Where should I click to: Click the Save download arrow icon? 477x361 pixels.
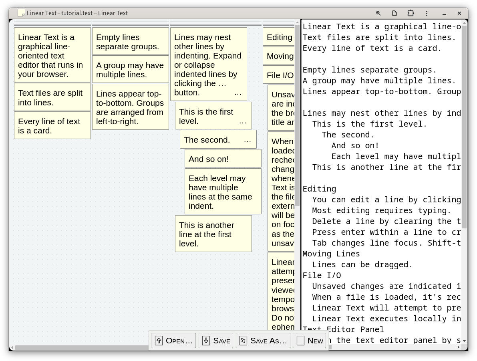(x=206, y=341)
